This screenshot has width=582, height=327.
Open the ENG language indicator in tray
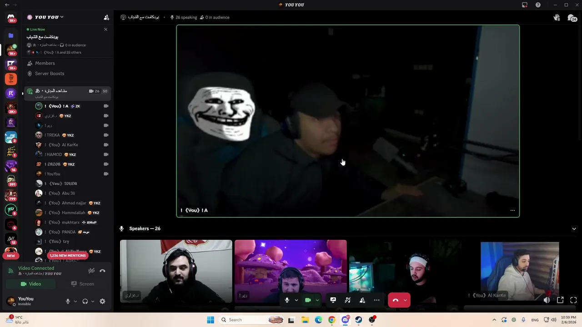coord(535,320)
